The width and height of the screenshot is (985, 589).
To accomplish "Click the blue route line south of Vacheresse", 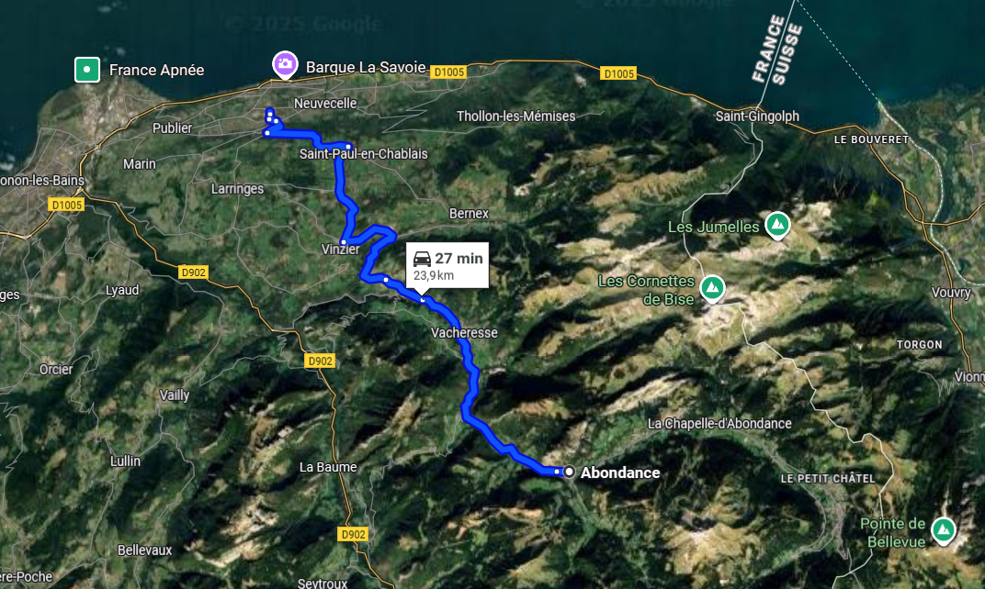I will (x=470, y=383).
